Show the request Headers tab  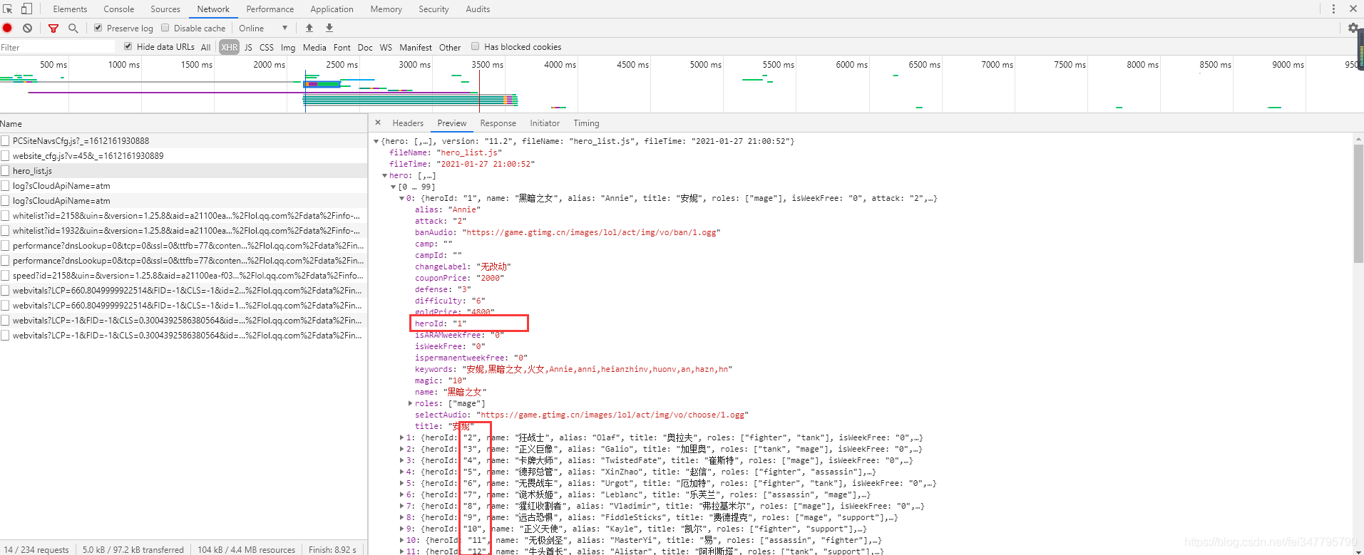pyautogui.click(x=408, y=123)
